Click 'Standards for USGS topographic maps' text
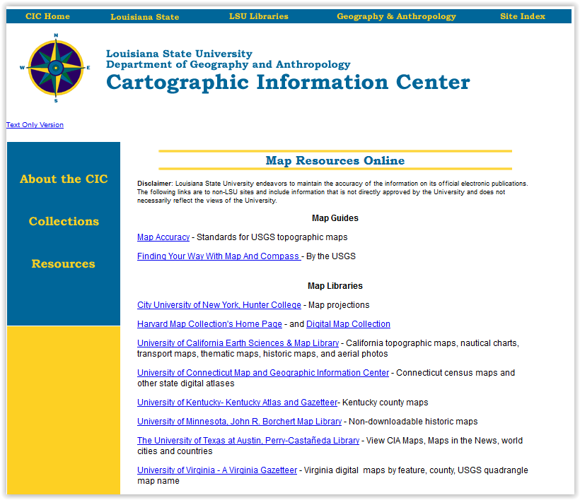The image size is (580, 500). (x=272, y=237)
